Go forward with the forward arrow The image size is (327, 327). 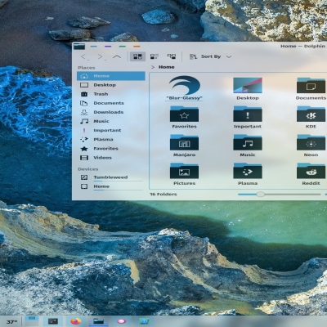[101, 56]
